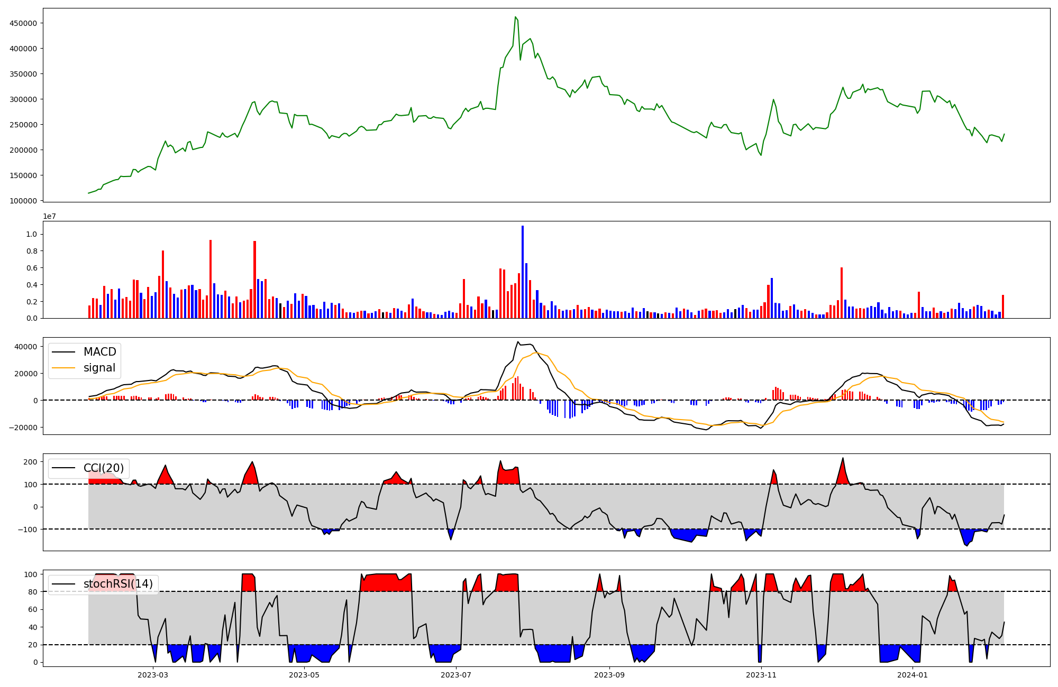Click the MACD legend label
This screenshot has height=687, width=1058.
tap(99, 352)
